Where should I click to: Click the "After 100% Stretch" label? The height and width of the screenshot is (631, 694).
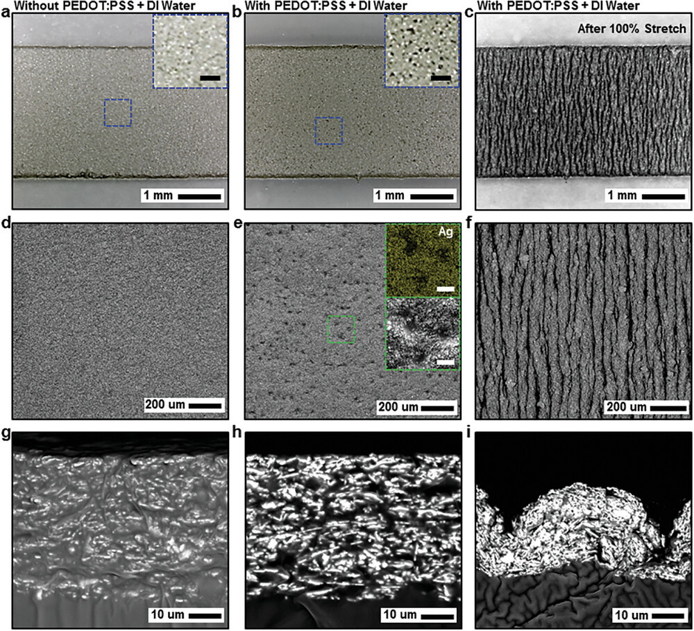tap(632, 29)
